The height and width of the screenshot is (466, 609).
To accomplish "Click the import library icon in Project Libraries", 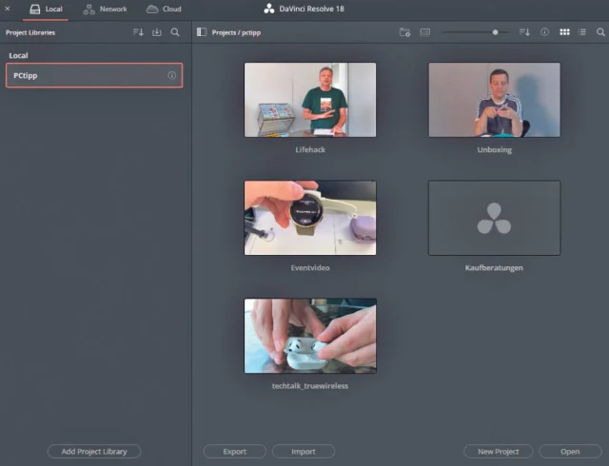I will click(x=157, y=32).
